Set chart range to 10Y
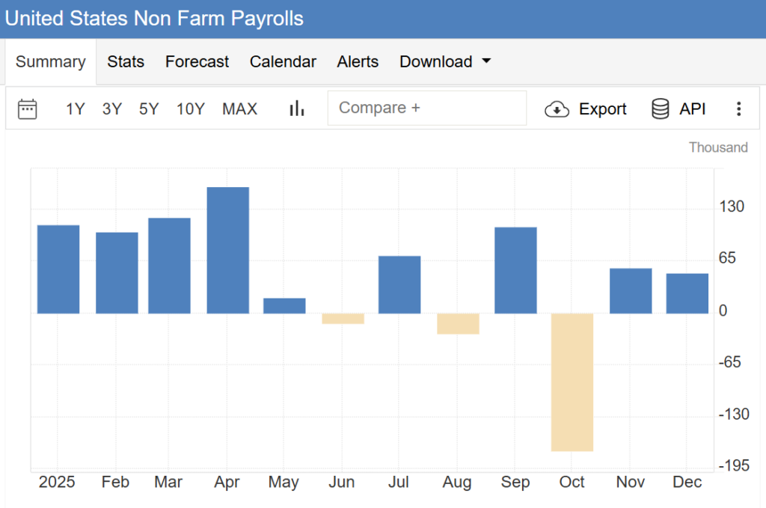Viewport: 766px width, 508px height. (x=190, y=109)
